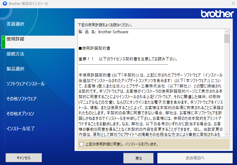Click the label text 上記の使用許諾に同意し、インストールを行います
This screenshot has width=237, height=165.
122,144
